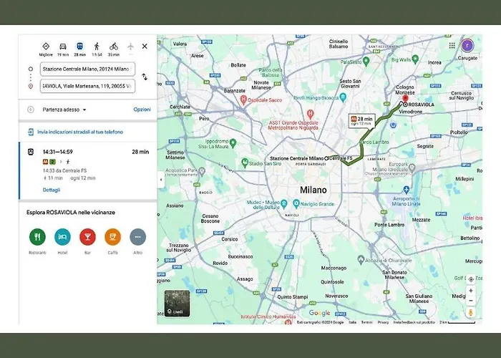
Task: Click the Big Walls marker
Action: click(415, 59)
